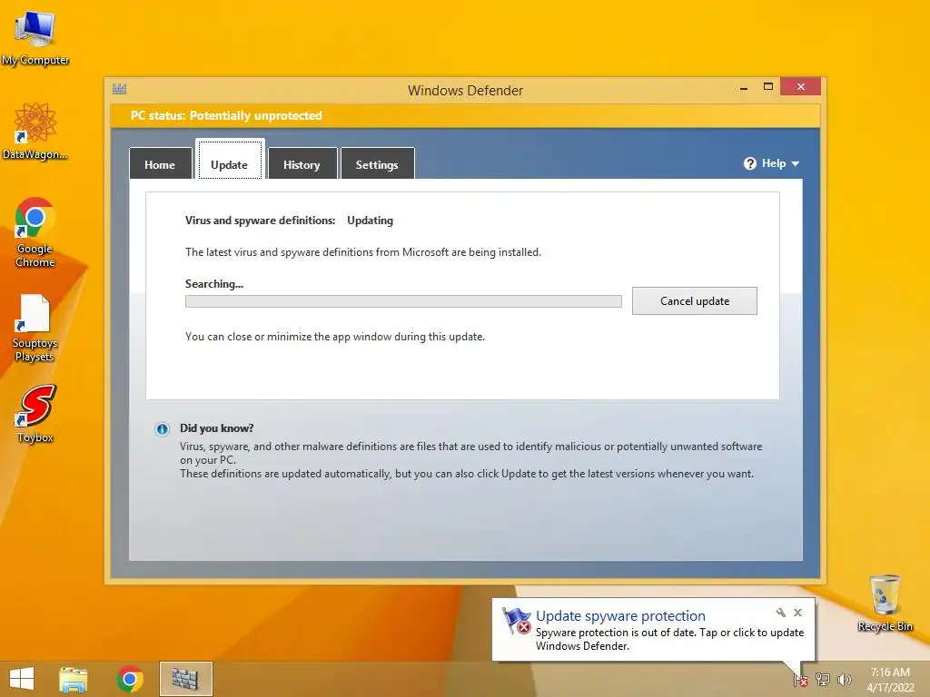Click the Cancel update button
930x697 pixels.
coord(695,301)
